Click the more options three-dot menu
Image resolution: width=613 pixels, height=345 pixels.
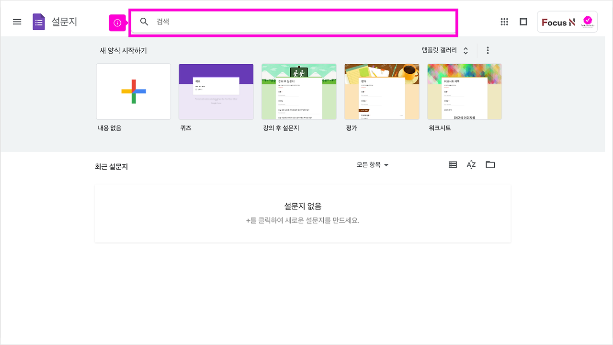coord(488,50)
